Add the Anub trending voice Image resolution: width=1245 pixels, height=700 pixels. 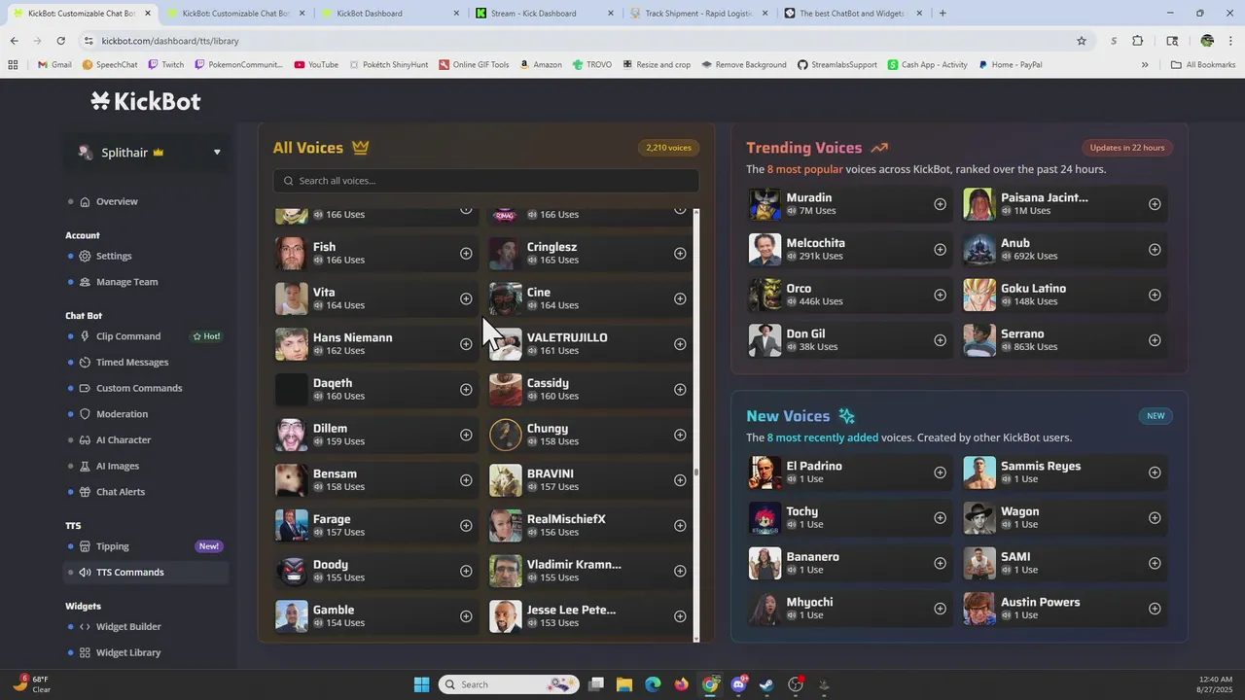pyautogui.click(x=1155, y=250)
